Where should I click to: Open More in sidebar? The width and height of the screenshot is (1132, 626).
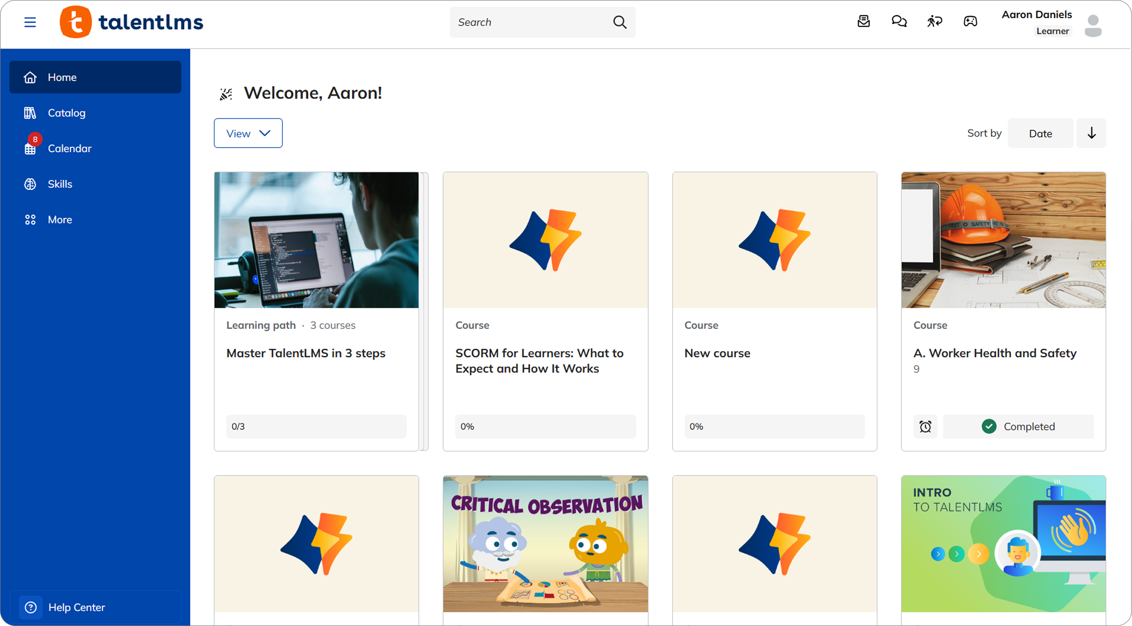click(95, 220)
